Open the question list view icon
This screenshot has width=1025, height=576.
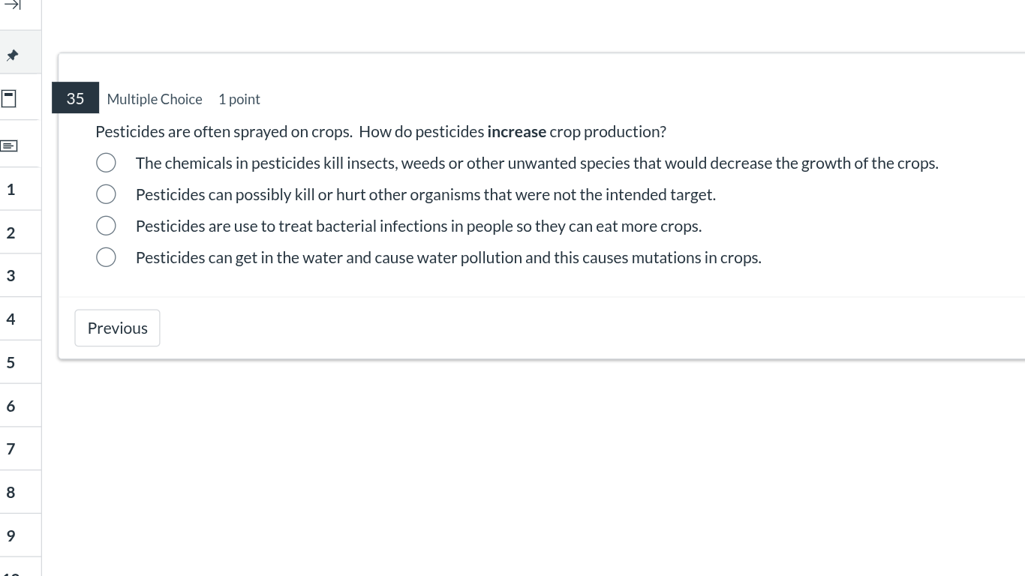[x=8, y=144]
